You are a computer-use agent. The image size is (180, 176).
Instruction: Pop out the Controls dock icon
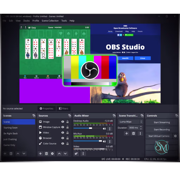pos(177,116)
